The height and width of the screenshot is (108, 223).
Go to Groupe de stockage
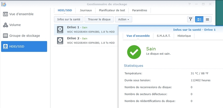tap(24, 36)
